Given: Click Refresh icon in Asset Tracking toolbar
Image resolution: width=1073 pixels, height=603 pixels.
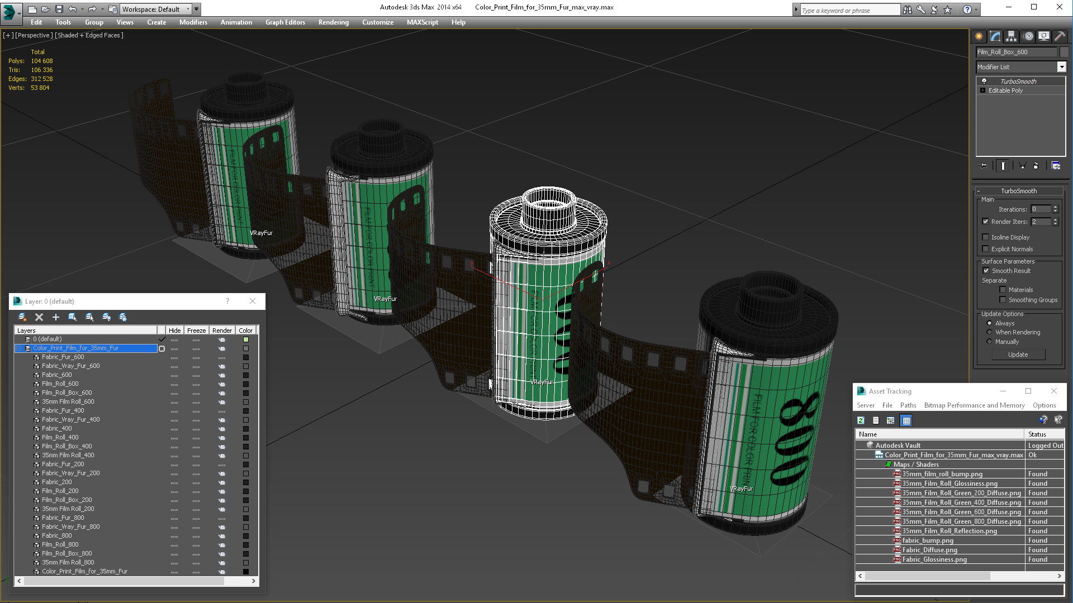Looking at the screenshot, I should (861, 420).
